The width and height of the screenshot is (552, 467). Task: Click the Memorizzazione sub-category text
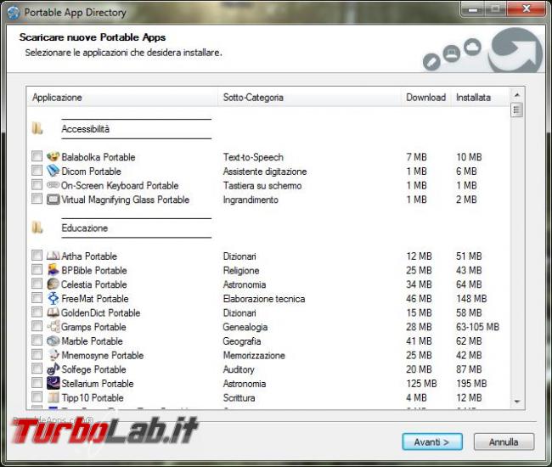click(254, 356)
